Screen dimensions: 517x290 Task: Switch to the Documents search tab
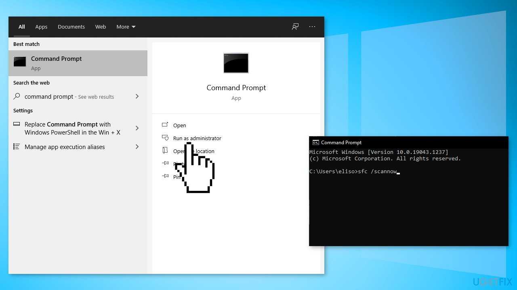[71, 27]
